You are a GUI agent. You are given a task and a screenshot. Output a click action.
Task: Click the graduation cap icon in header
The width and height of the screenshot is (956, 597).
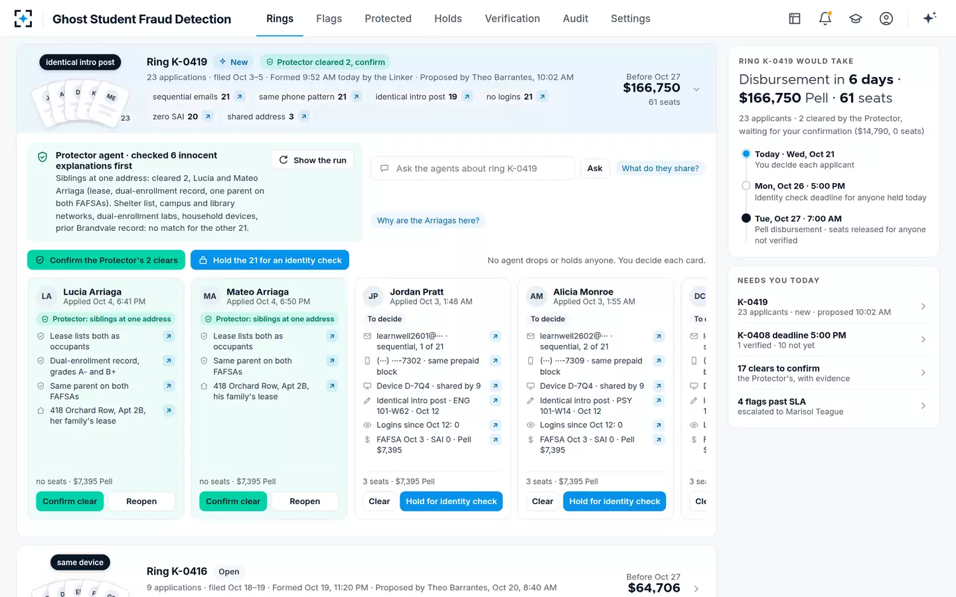click(x=856, y=19)
